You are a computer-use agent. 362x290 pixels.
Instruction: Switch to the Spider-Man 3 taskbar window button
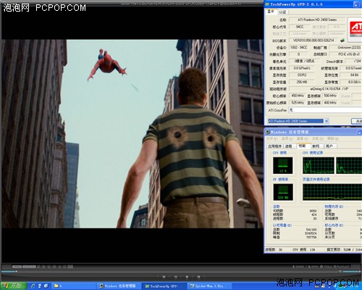pyautogui.click(x=209, y=286)
